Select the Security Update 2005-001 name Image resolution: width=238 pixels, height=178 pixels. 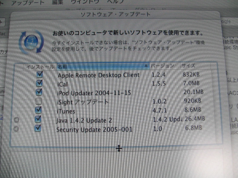pyautogui.click(x=94, y=130)
